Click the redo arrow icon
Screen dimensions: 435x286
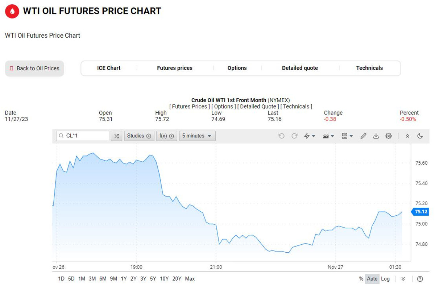coord(294,136)
